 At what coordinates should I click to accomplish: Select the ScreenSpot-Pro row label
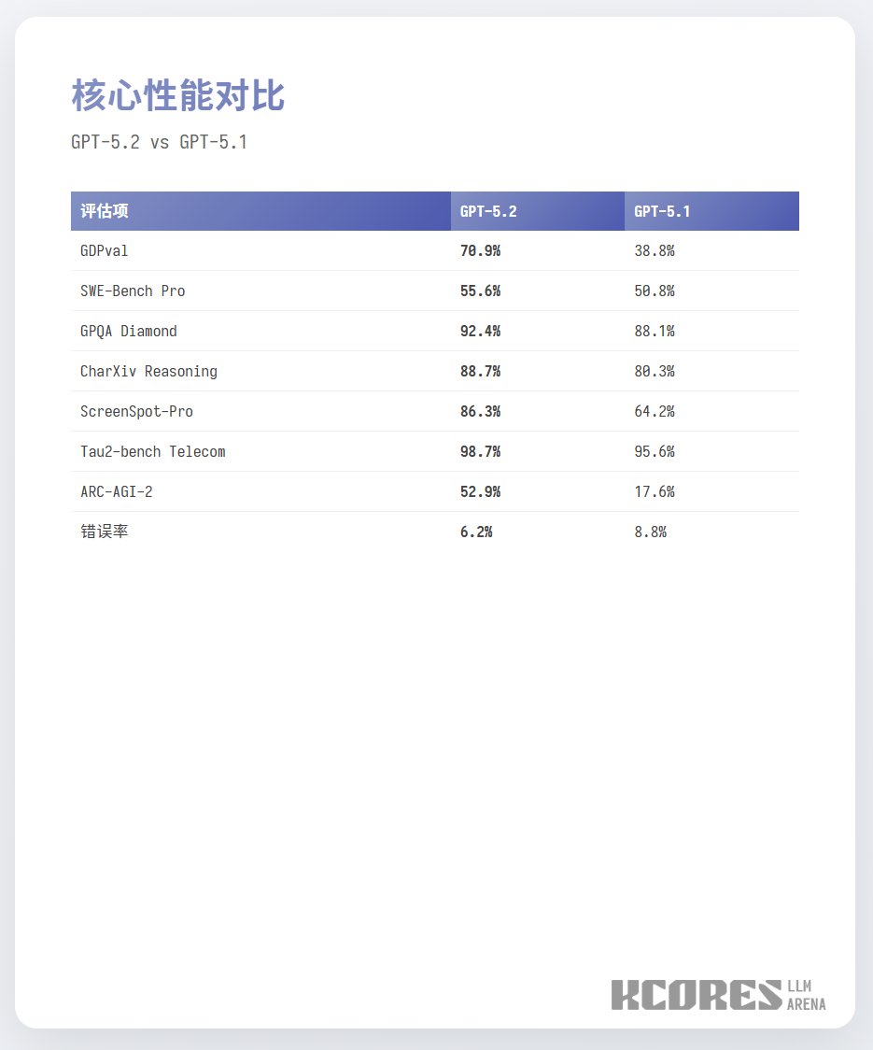point(138,411)
